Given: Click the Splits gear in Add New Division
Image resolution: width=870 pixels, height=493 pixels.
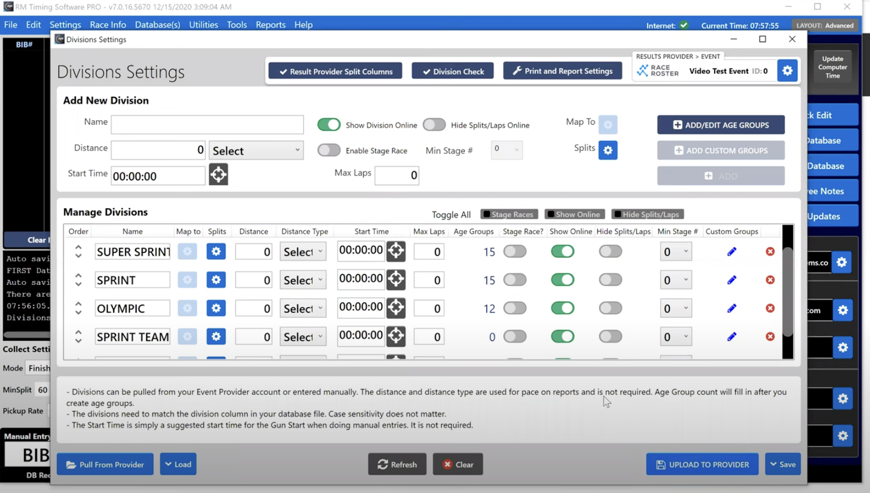Looking at the screenshot, I should coord(607,150).
